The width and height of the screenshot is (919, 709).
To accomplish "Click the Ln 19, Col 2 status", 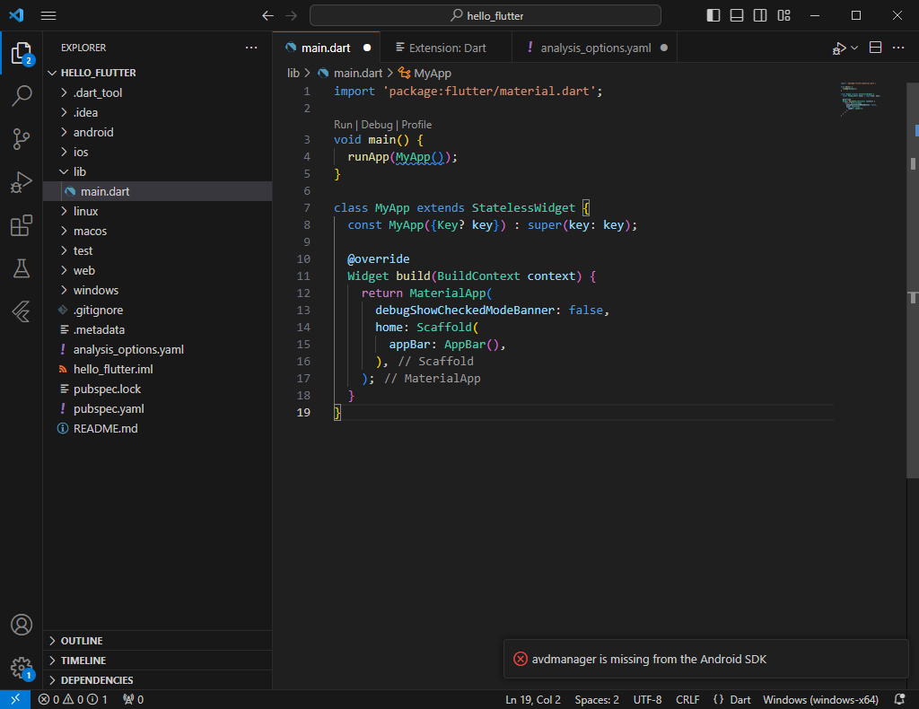I will tap(533, 700).
